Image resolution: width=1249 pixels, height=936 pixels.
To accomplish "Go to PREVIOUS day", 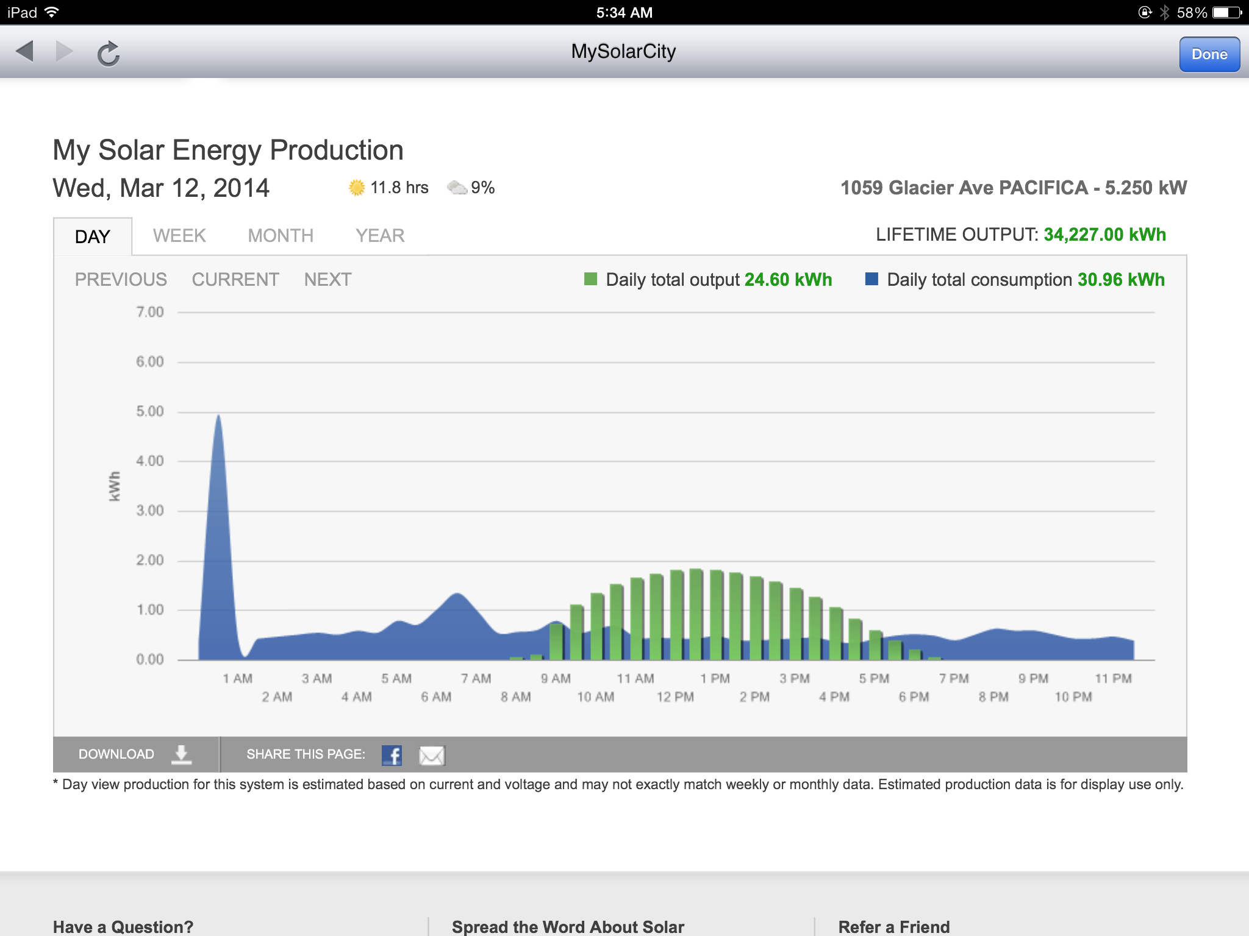I will (121, 280).
